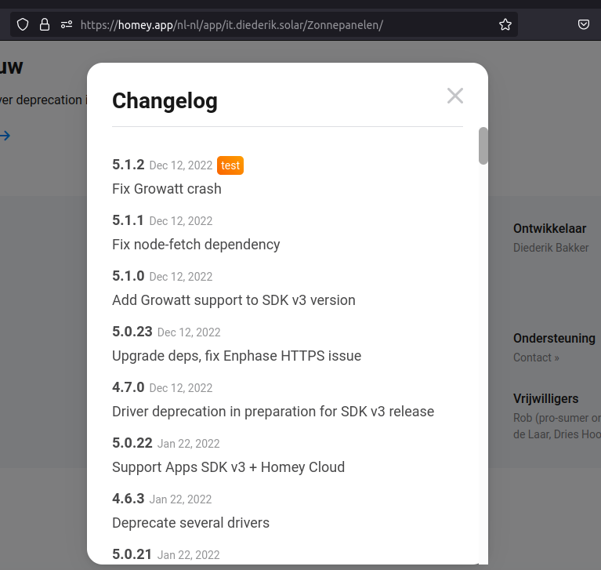Screen dimensions: 601x570
Task: Close the Changelog dialog
Action: pos(455,96)
